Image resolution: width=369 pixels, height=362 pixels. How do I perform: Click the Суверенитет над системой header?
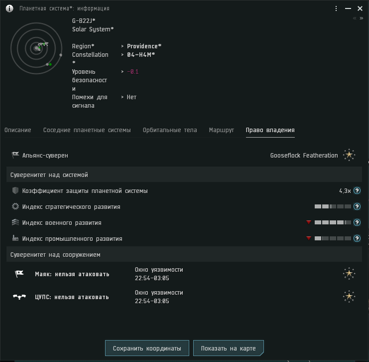(184, 175)
